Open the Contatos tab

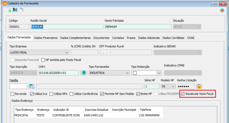point(118,38)
